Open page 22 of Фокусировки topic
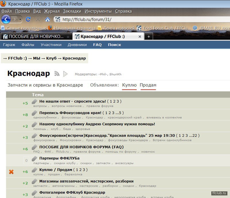This screenshot has width=230, height=198. (x=195, y=136)
